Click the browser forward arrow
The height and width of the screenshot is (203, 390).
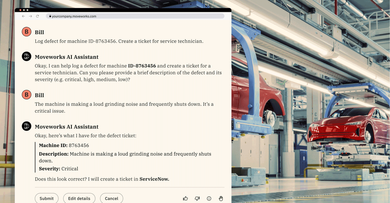point(30,16)
